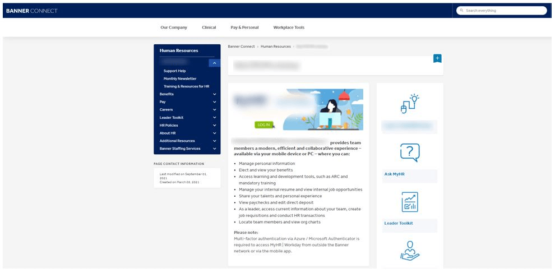Focus the Search everything field
555x273 pixels.
point(502,11)
